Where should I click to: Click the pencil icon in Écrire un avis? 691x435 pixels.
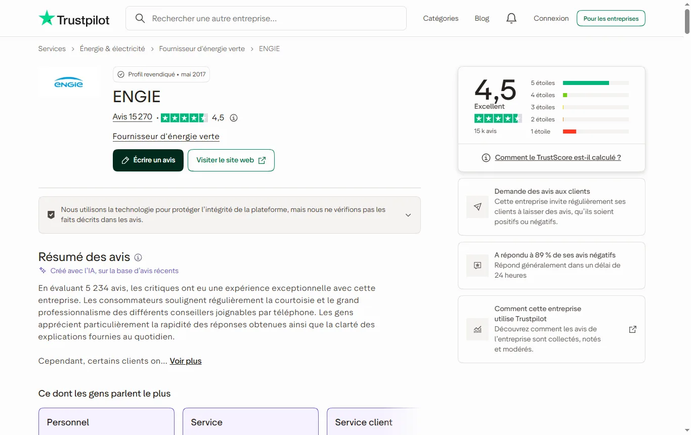click(125, 160)
